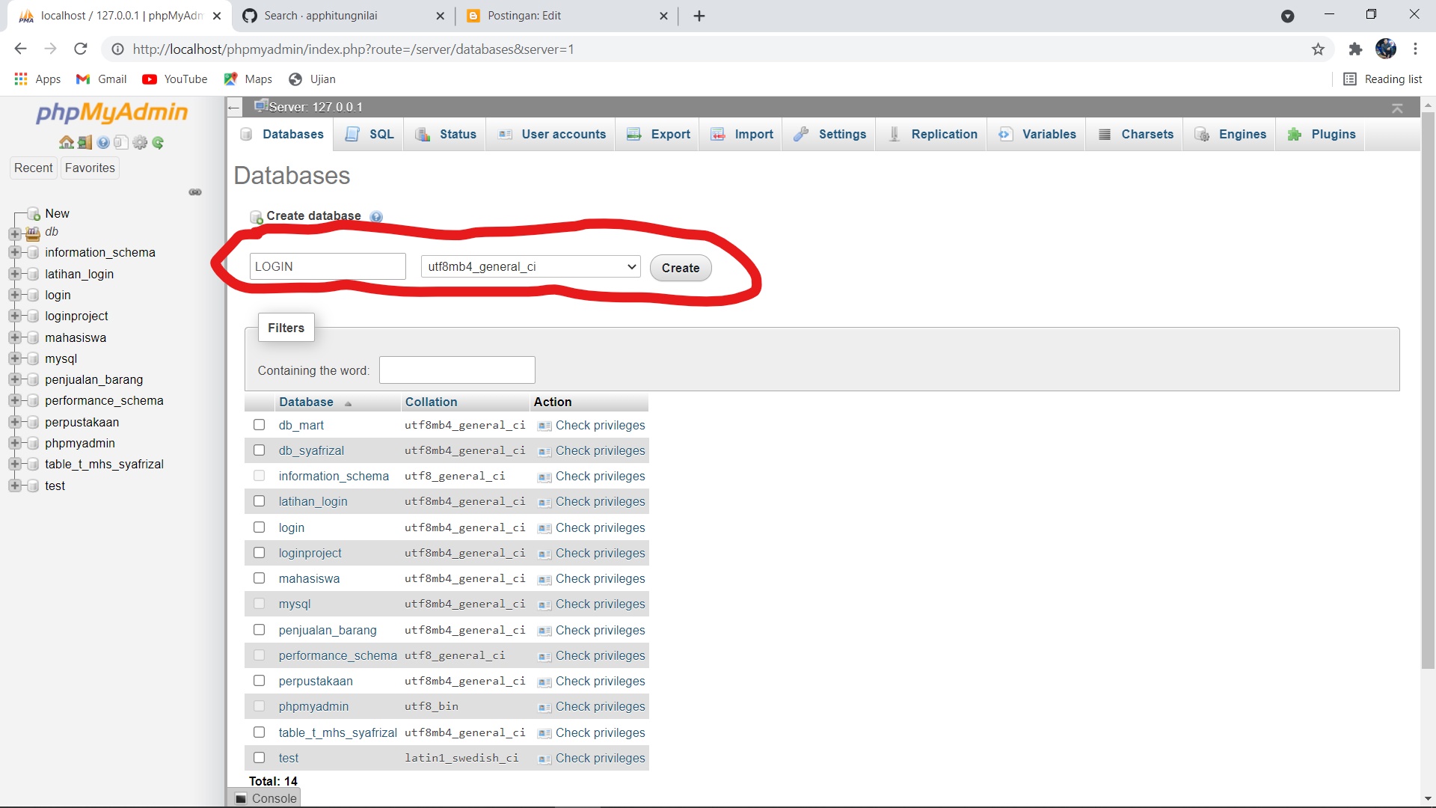Image resolution: width=1436 pixels, height=808 pixels.
Task: Open navigation panel settings gear icon
Action: 140,143
